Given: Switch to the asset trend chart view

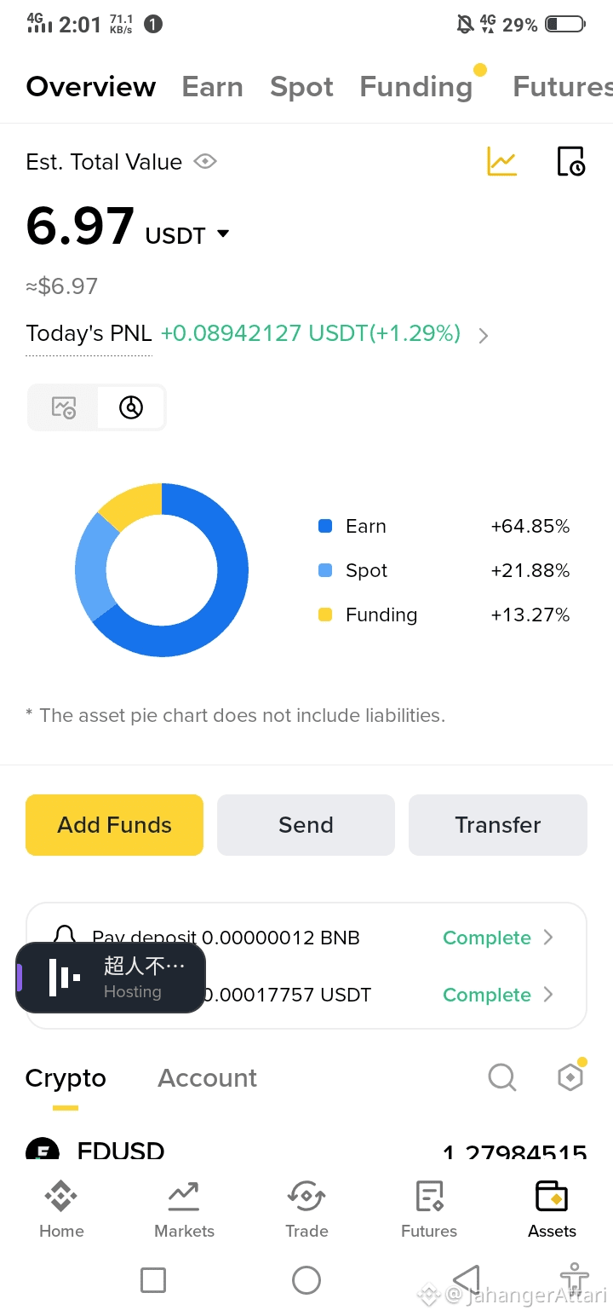Looking at the screenshot, I should pos(64,407).
